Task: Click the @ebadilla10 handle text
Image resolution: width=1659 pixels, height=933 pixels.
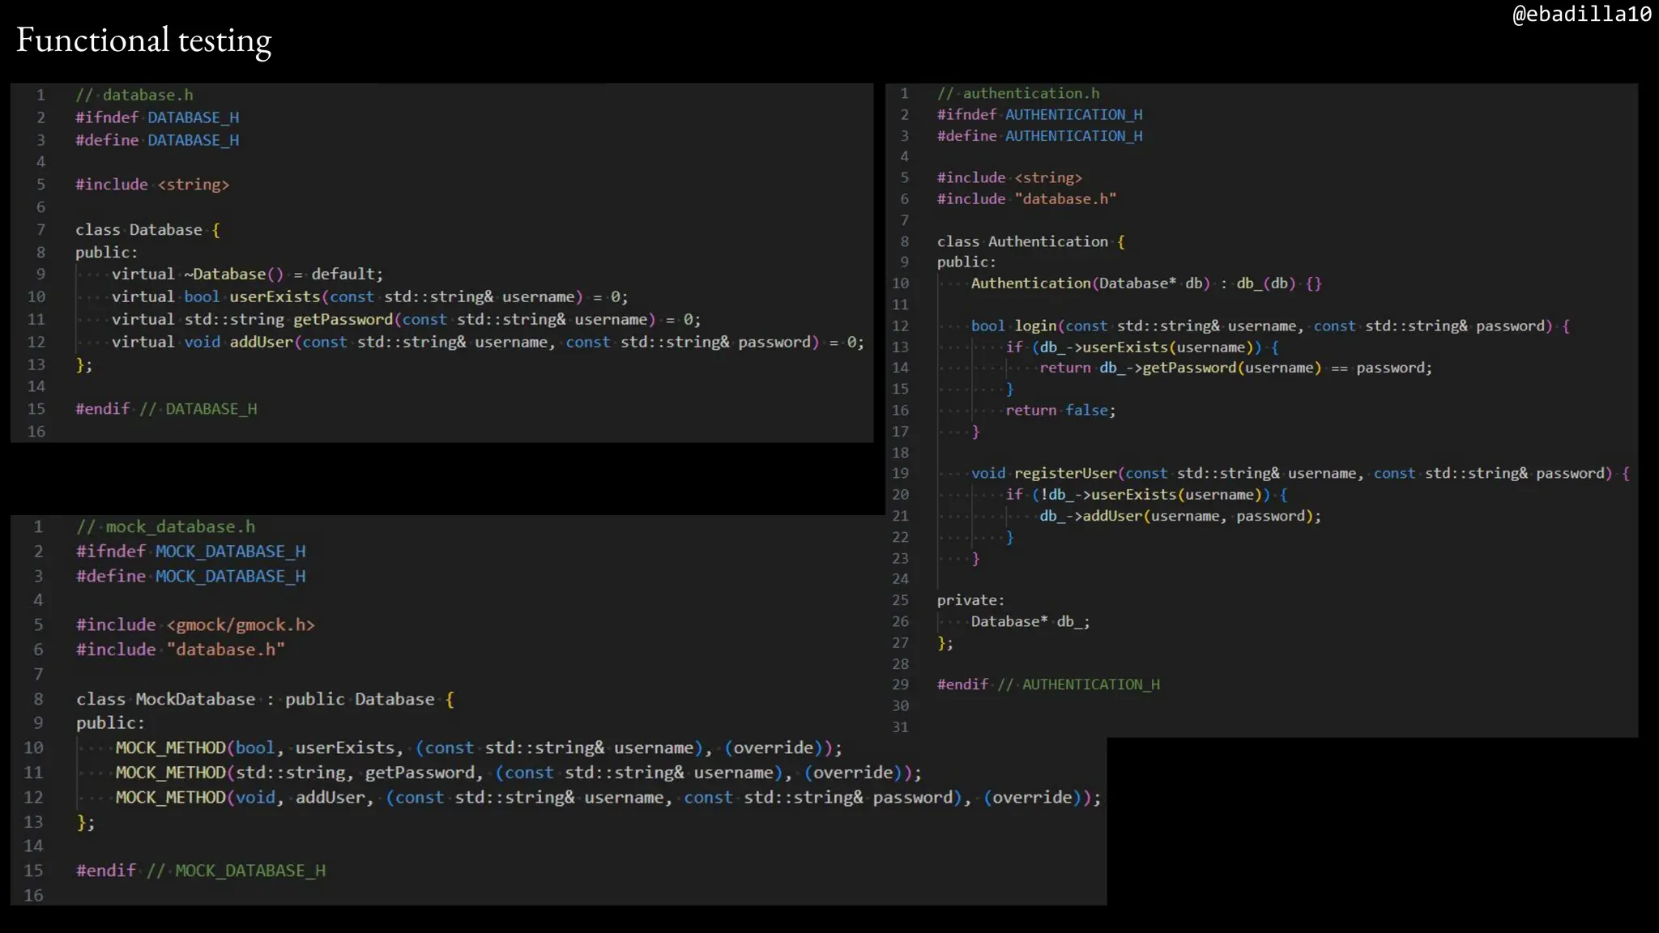Action: pos(1581,14)
